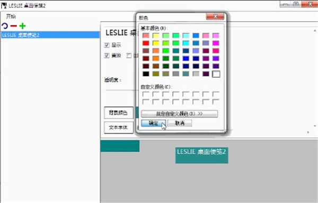Pick the salmon light-red swatch in first row
Screen dimensions: 318x203
[x=146, y=35]
